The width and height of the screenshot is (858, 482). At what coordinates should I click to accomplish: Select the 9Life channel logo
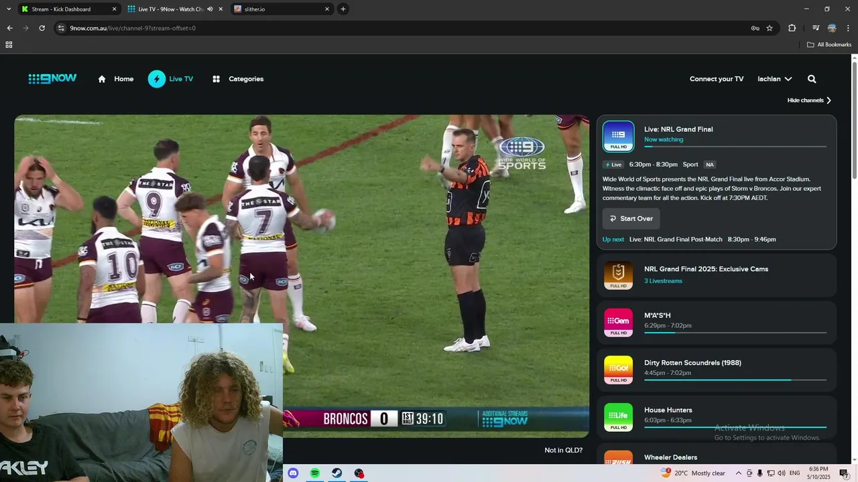pyautogui.click(x=618, y=417)
